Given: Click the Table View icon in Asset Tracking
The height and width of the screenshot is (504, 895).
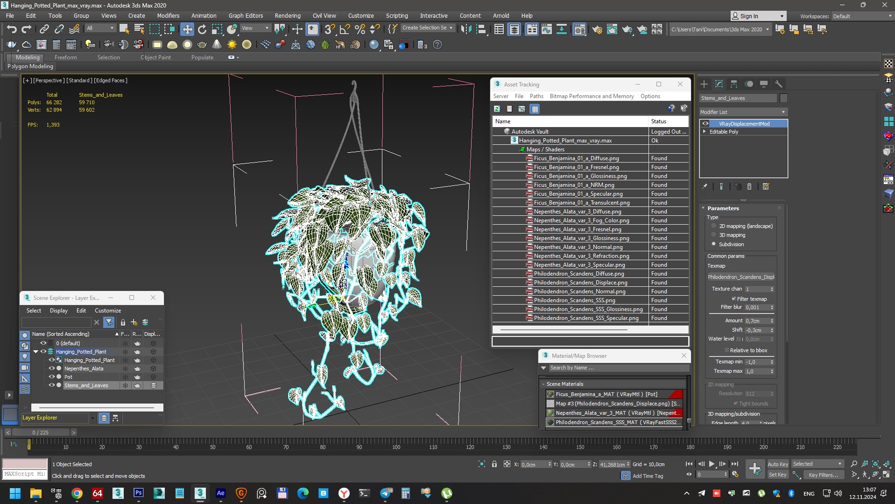Looking at the screenshot, I should coord(535,109).
